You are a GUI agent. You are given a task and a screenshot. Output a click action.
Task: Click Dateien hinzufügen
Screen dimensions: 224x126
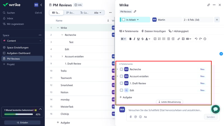click(153, 31)
